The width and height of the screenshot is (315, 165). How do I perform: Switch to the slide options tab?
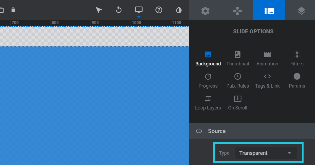269,10
